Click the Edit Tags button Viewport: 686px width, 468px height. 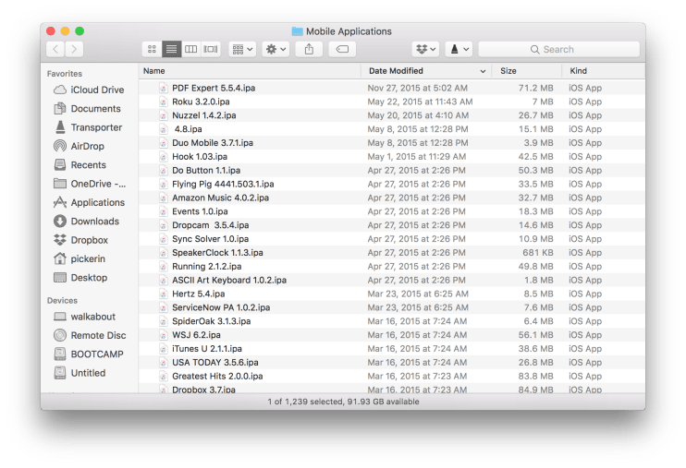pos(342,49)
